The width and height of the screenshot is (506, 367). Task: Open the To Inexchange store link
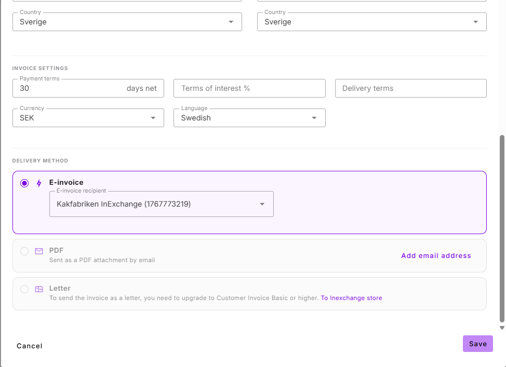point(351,298)
